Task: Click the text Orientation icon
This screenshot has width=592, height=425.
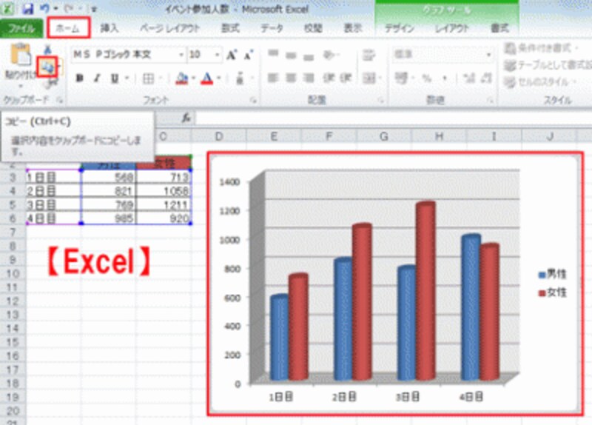Action: 329,55
